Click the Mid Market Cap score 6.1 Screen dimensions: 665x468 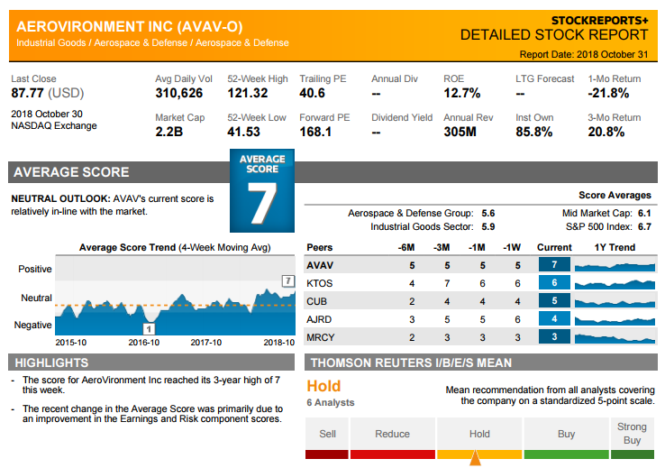pyautogui.click(x=644, y=213)
